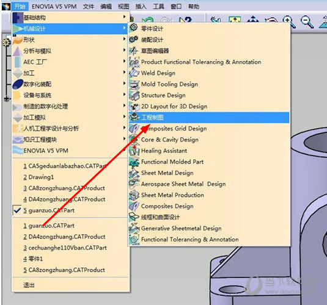Open the 视图 menu
This screenshot has width=327, height=305.
pyautogui.click(x=123, y=7)
